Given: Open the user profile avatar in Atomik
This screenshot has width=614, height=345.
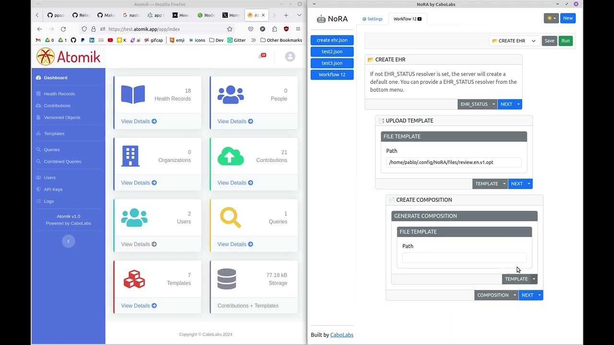Looking at the screenshot, I should point(290,57).
